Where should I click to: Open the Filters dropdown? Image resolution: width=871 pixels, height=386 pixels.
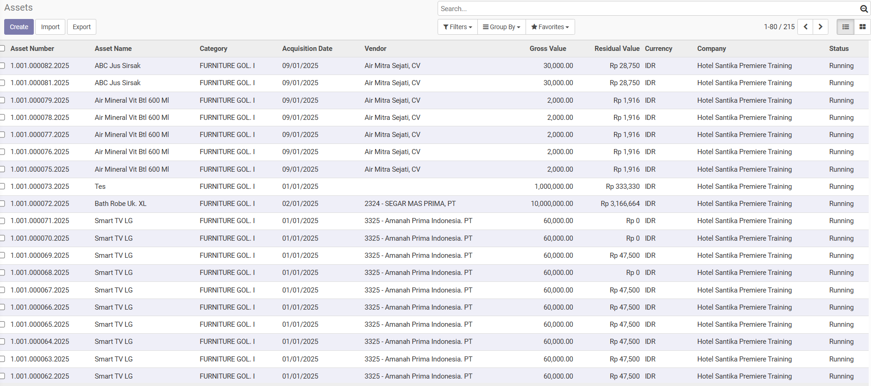pyautogui.click(x=457, y=27)
